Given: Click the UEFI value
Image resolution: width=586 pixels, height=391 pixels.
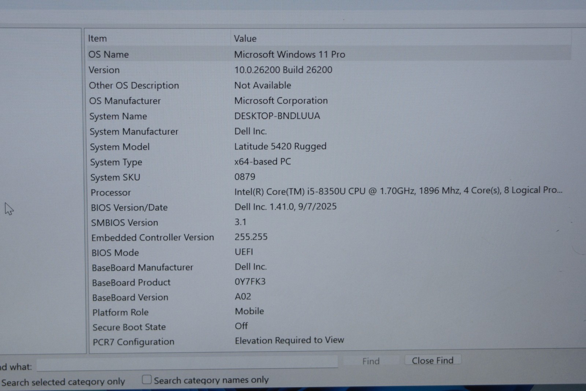Looking at the screenshot, I should pos(244,252).
